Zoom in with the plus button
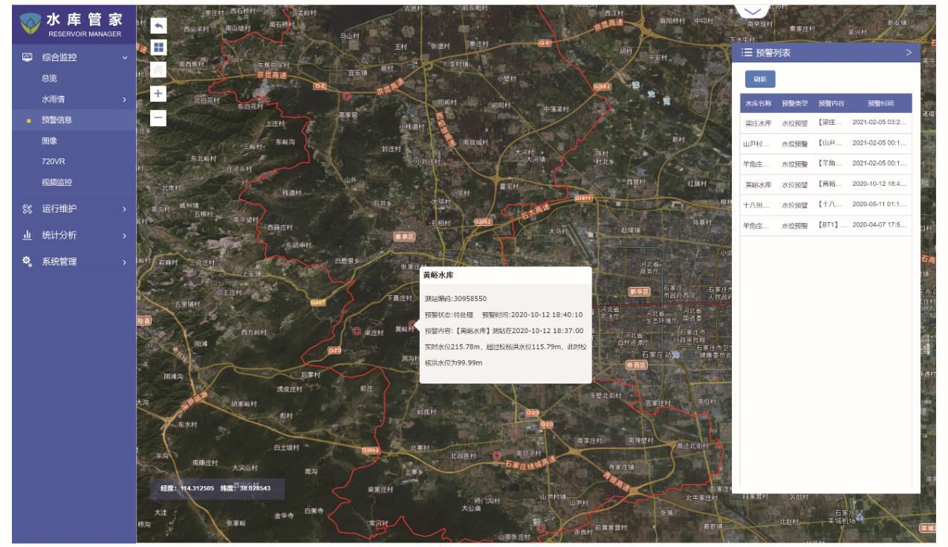The height and width of the screenshot is (547, 948). (159, 94)
